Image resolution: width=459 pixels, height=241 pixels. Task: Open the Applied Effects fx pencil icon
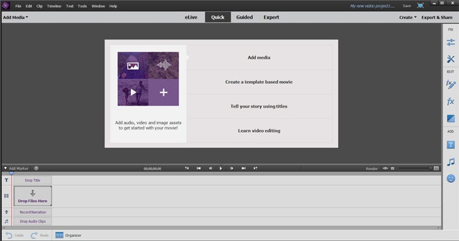(450, 85)
